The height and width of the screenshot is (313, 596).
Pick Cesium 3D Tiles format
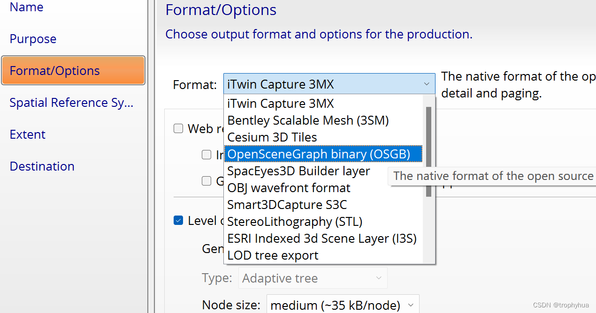324,137
